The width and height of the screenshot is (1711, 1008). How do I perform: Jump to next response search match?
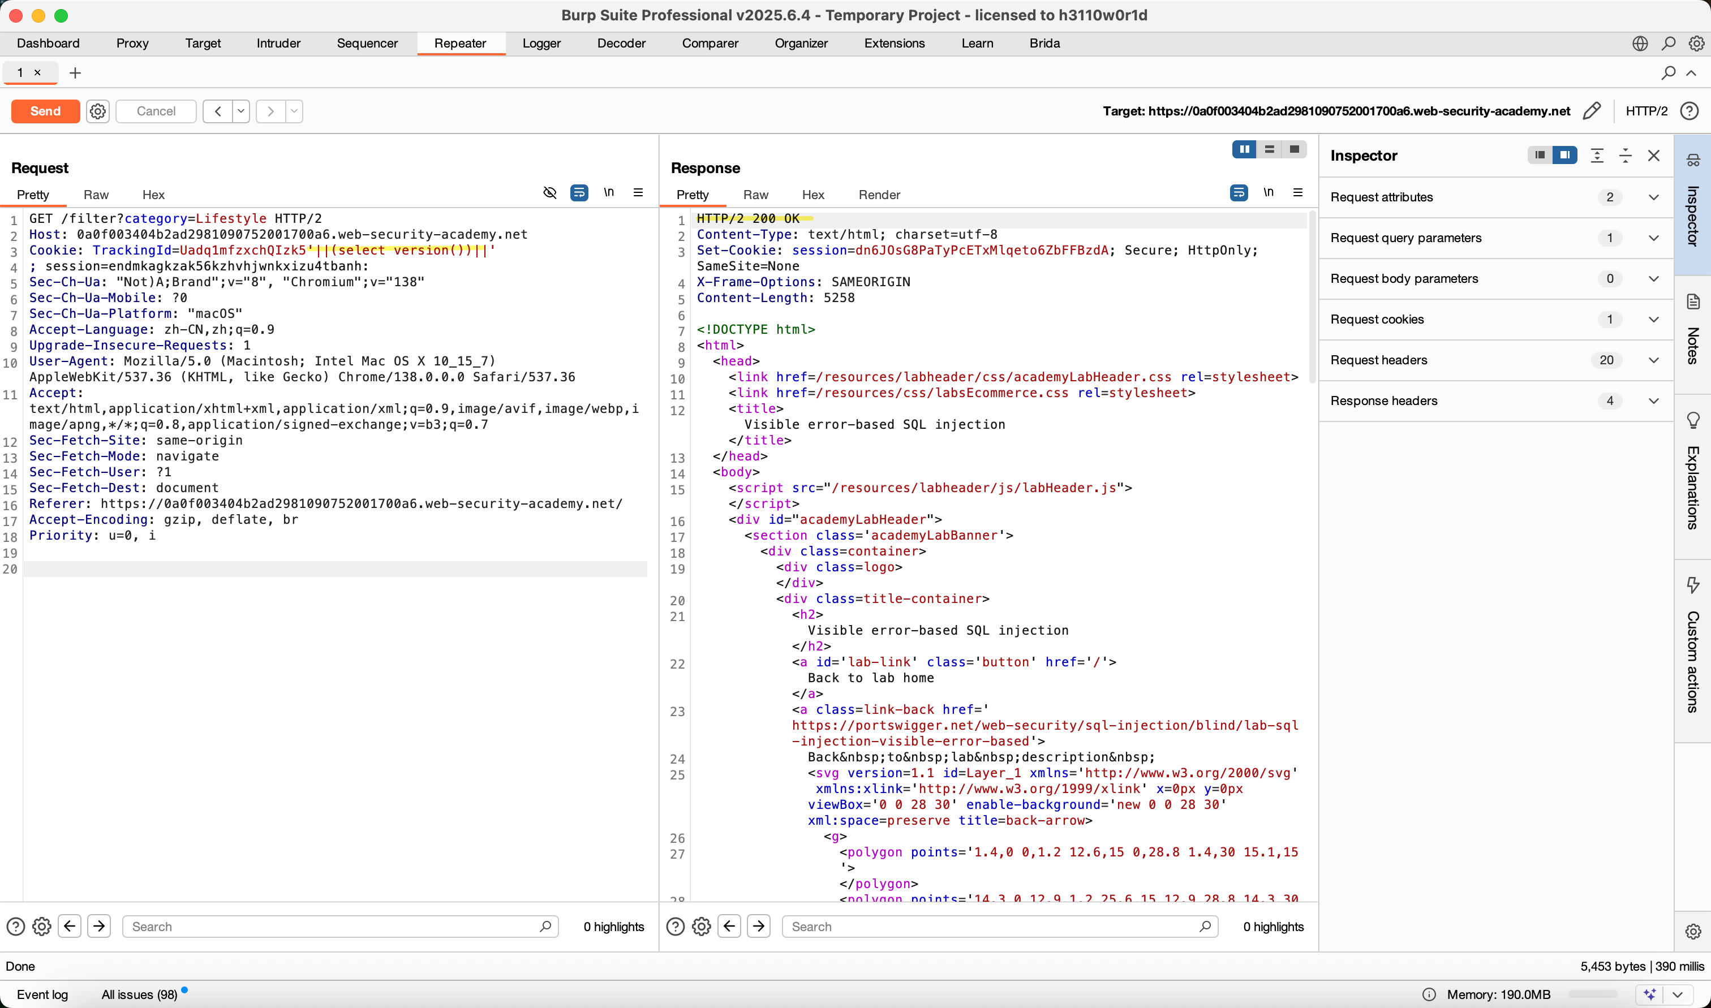[x=759, y=927]
